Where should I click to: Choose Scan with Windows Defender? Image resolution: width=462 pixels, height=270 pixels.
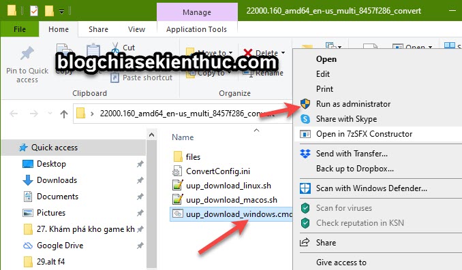[371, 188]
